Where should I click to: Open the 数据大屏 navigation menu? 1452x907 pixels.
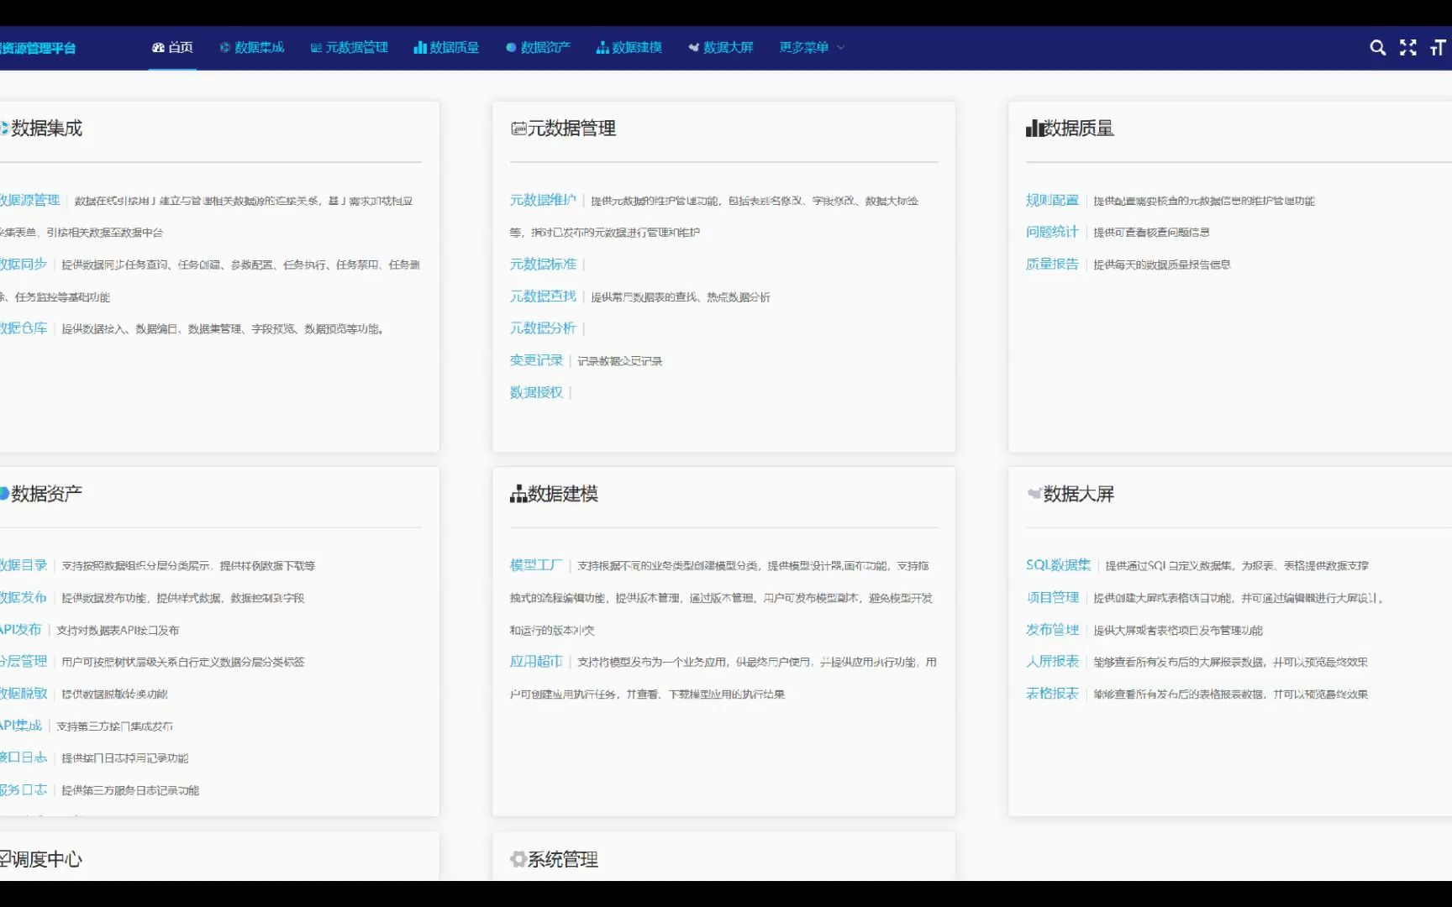click(x=721, y=48)
